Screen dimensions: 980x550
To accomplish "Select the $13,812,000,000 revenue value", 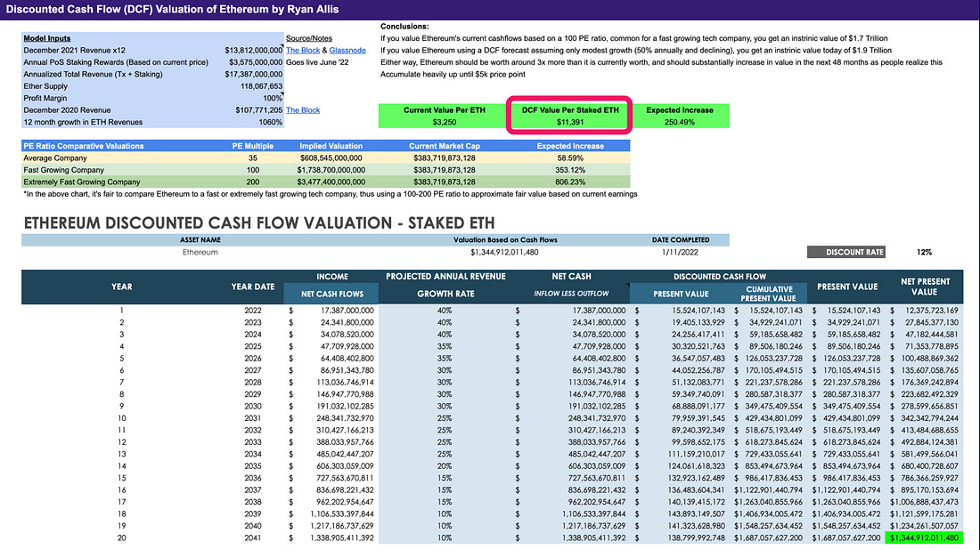I will pos(253,51).
